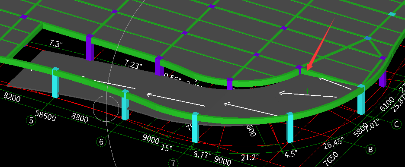Image resolution: width=405 pixels, height=167 pixels.
Task: Click the 4.5° angle label
Action: (x=291, y=154)
